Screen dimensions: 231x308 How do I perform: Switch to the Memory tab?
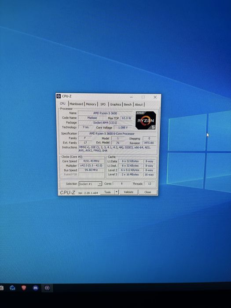(91, 104)
